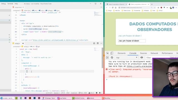Open the ./style.css link in index.html
Screen dimensions: 178x100
point(52,12)
